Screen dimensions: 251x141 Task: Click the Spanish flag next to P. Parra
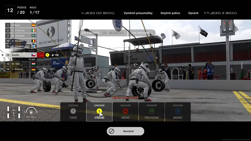click(33, 25)
